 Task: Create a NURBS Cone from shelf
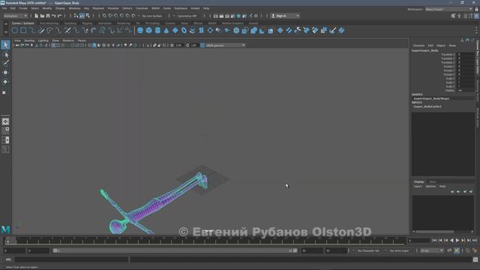[166, 30]
